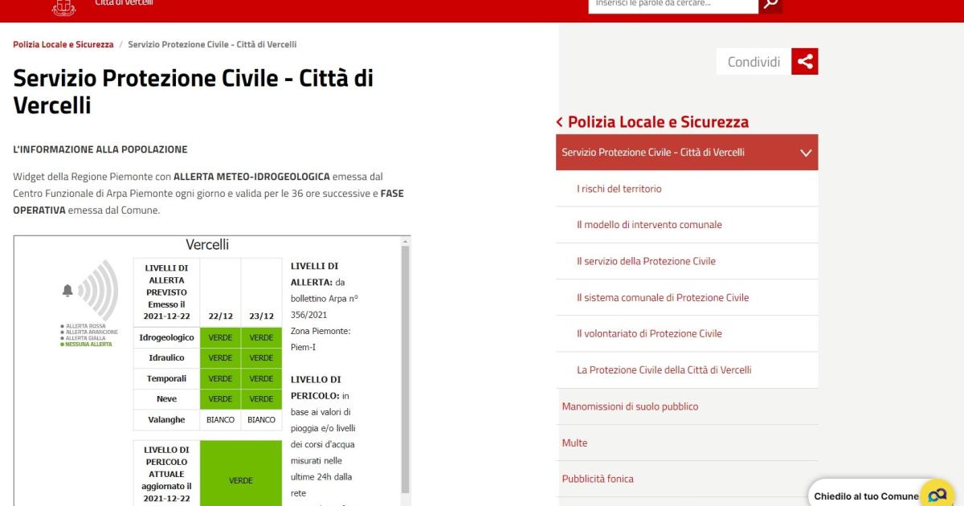Click the Condividi button

(x=754, y=62)
